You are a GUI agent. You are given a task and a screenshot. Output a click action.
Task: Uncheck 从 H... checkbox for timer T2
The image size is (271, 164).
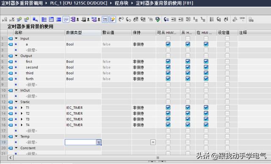188,113
